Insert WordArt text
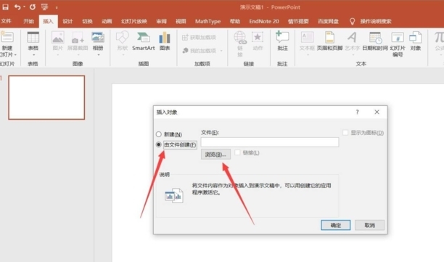 [353, 43]
